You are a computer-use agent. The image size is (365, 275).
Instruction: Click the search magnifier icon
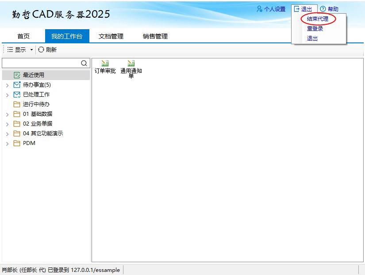click(x=84, y=63)
